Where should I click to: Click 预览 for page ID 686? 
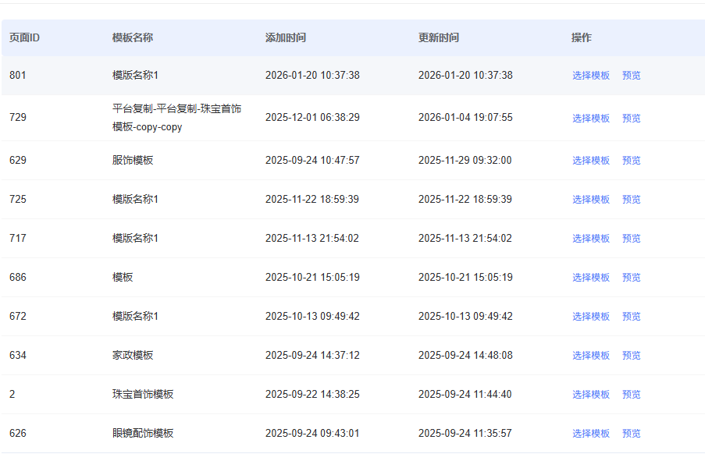tap(631, 278)
